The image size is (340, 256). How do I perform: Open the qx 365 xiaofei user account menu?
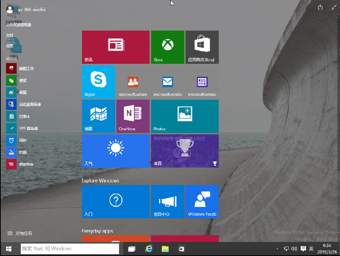pos(26,9)
